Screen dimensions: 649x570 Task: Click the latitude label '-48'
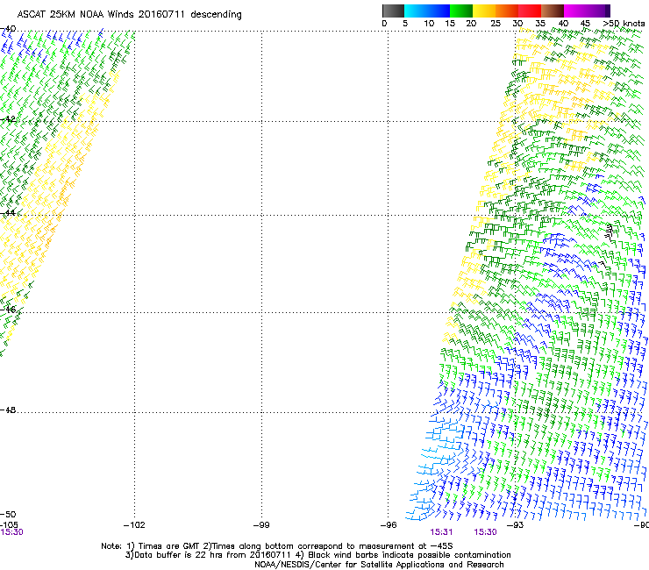pos(8,410)
